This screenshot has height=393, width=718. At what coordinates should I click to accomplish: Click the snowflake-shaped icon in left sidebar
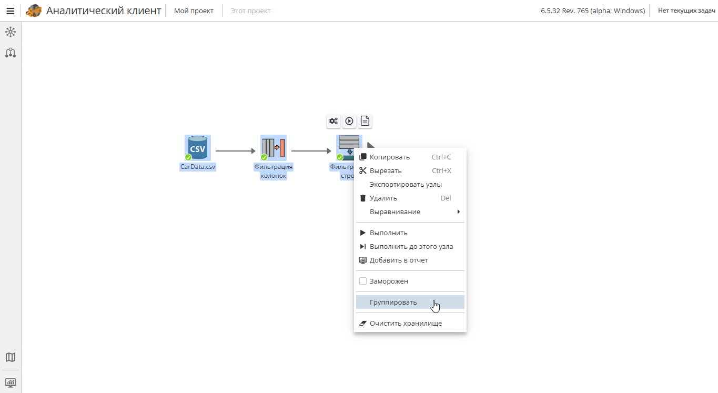pos(11,32)
